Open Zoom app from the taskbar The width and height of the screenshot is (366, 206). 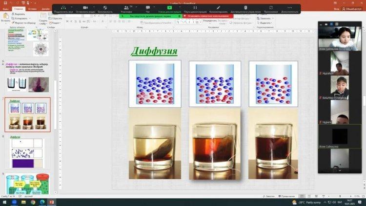pos(14,202)
